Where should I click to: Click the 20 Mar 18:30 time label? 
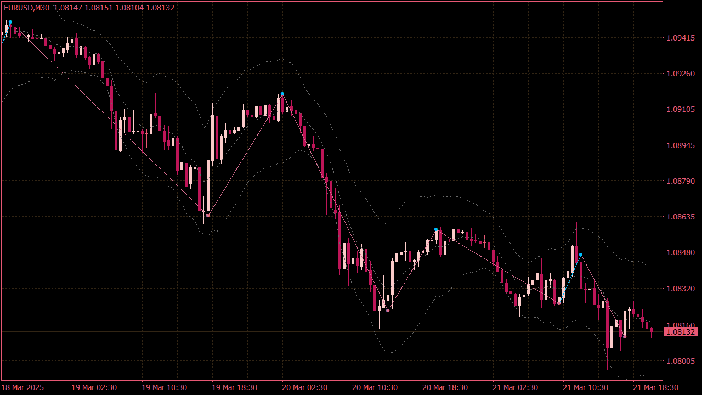tap(445, 387)
